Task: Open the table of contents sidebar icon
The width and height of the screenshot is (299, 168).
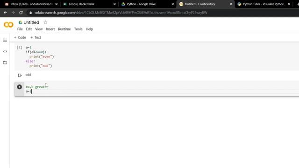Action: (x=5, y=40)
